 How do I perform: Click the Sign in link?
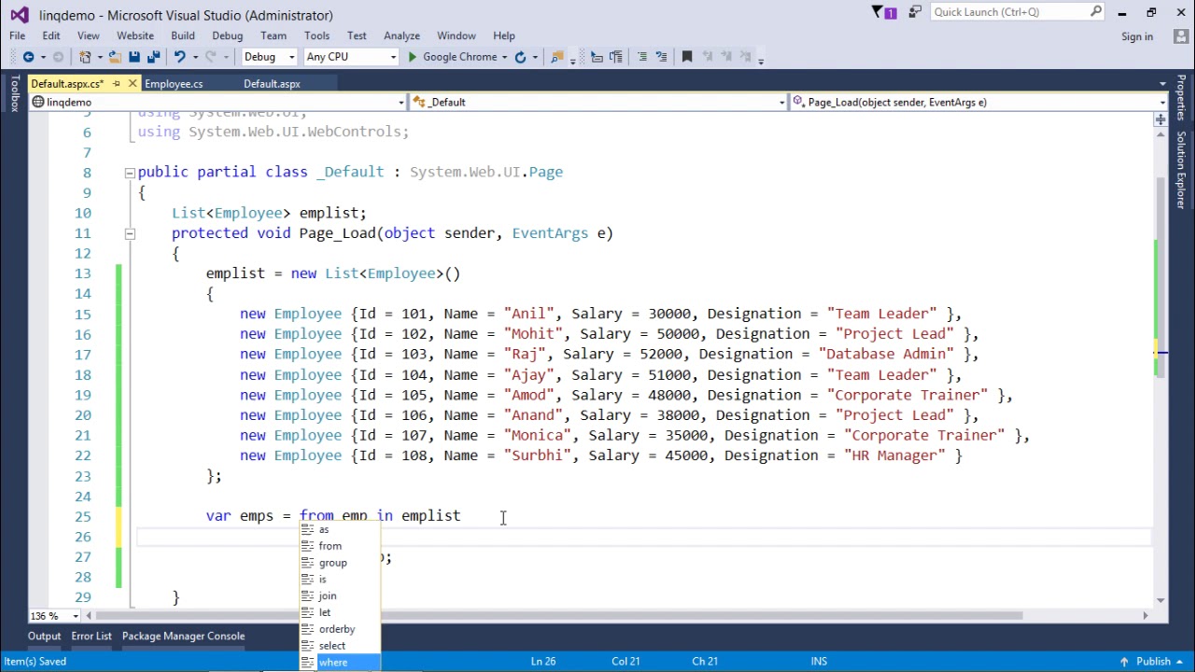(x=1137, y=36)
